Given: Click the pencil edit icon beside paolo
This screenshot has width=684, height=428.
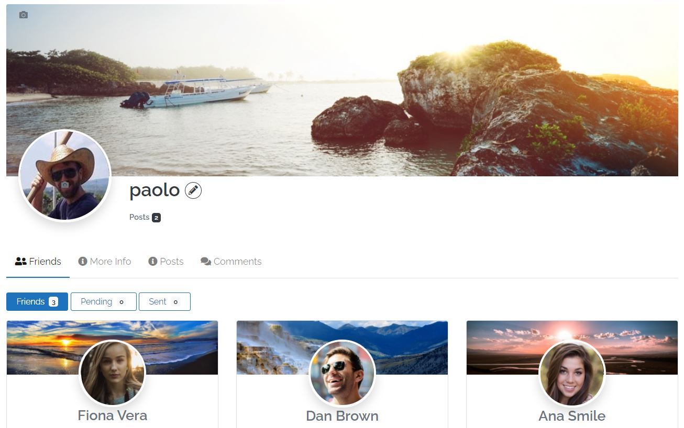Looking at the screenshot, I should click(x=193, y=190).
